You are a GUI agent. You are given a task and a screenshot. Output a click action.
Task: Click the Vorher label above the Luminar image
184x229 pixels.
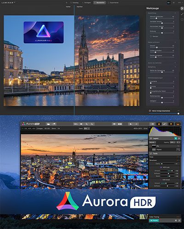coord(68,7)
